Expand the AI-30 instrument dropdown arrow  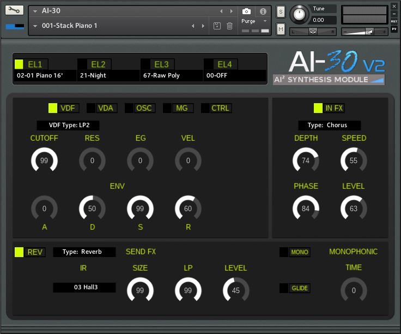click(x=35, y=11)
